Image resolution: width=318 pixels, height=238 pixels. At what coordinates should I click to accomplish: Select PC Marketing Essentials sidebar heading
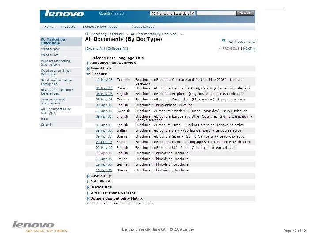[61, 41]
